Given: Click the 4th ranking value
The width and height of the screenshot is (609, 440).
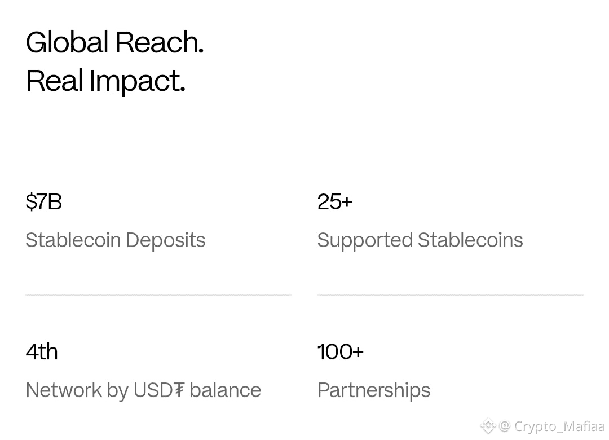Looking at the screenshot, I should pyautogui.click(x=42, y=352).
